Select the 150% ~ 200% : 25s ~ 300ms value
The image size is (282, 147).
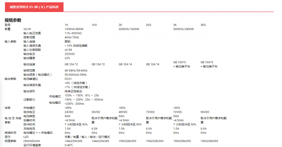click(84, 100)
